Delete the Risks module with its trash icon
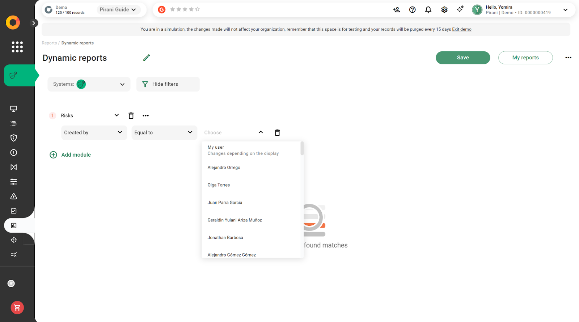The height and width of the screenshot is (322, 579). [131, 116]
